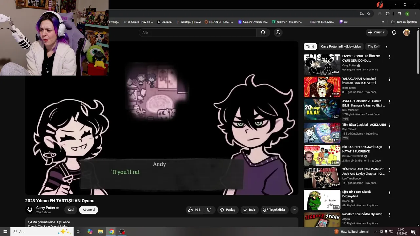420x236 pixels.
Task: Open the Carry Potter channel name link
Action: pyautogui.click(x=46, y=208)
